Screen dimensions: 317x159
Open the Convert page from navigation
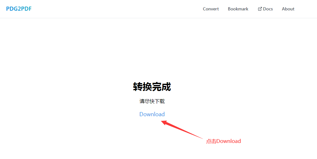[211, 9]
